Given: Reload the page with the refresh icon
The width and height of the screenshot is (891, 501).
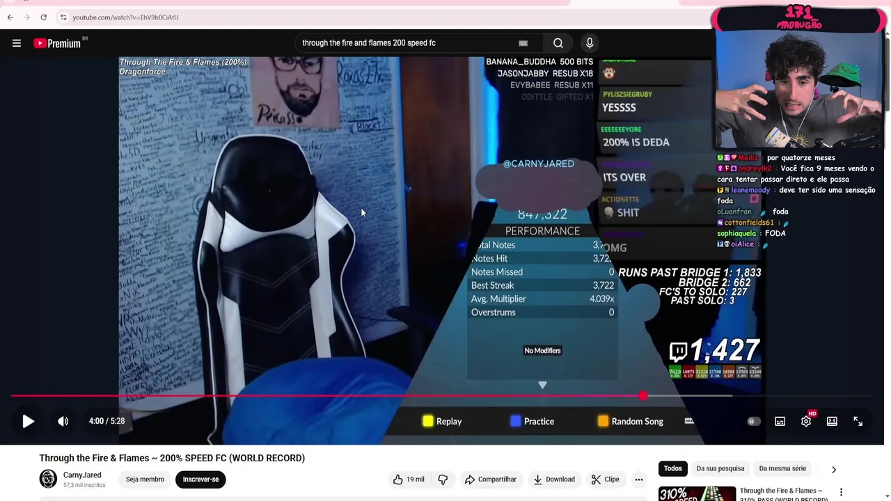Looking at the screenshot, I should tap(43, 17).
